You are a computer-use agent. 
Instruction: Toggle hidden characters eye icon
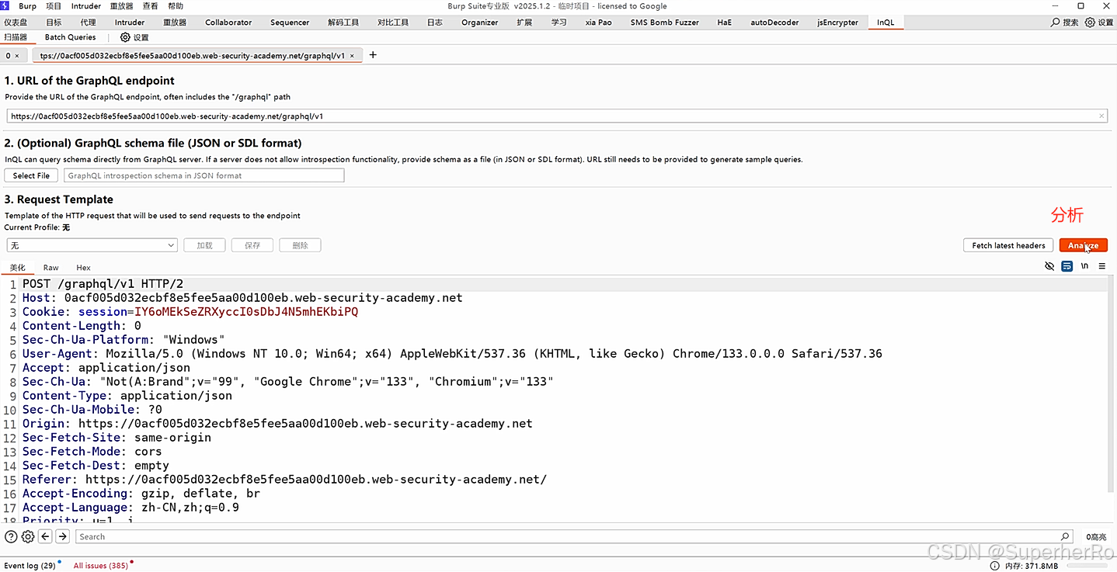1049,266
